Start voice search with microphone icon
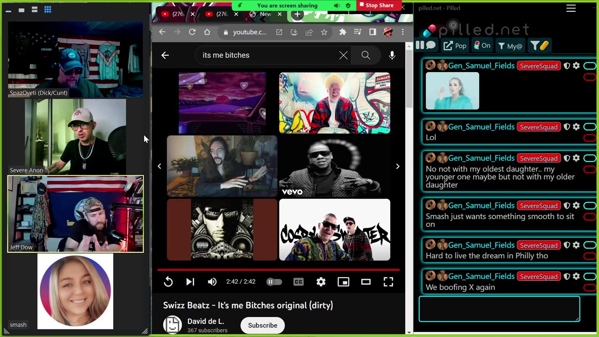This screenshot has height=337, width=599. tap(392, 55)
